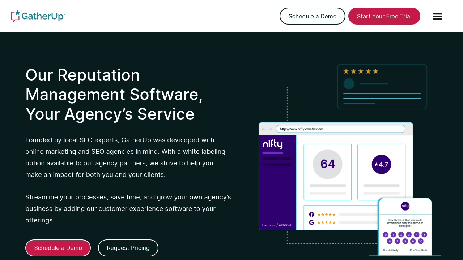The image size is (463, 260).
Task: Select score 0 on the recommendation survey
Action: [x=386, y=234]
